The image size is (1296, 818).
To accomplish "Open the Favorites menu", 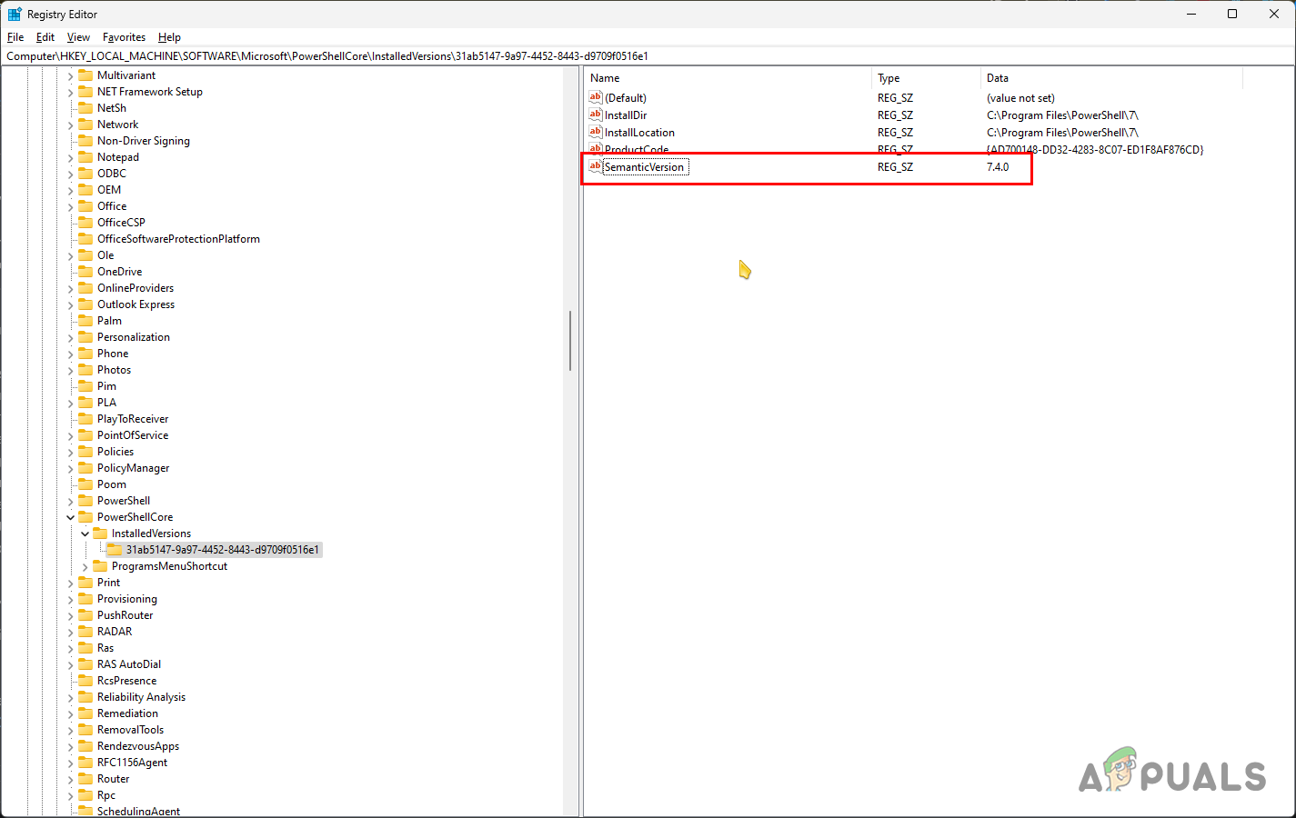I will tap(124, 37).
